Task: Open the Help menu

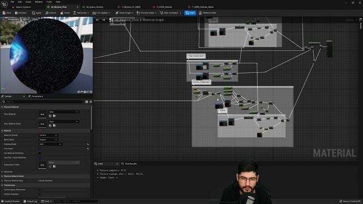Action: (58, 2)
